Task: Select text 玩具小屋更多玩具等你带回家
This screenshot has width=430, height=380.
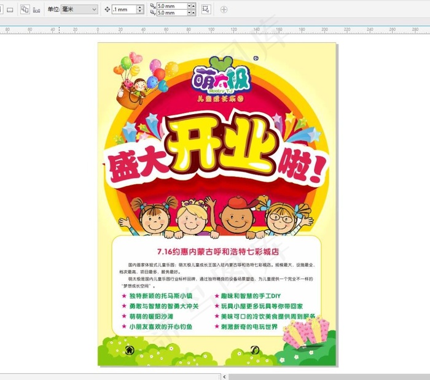Action: tap(262, 306)
